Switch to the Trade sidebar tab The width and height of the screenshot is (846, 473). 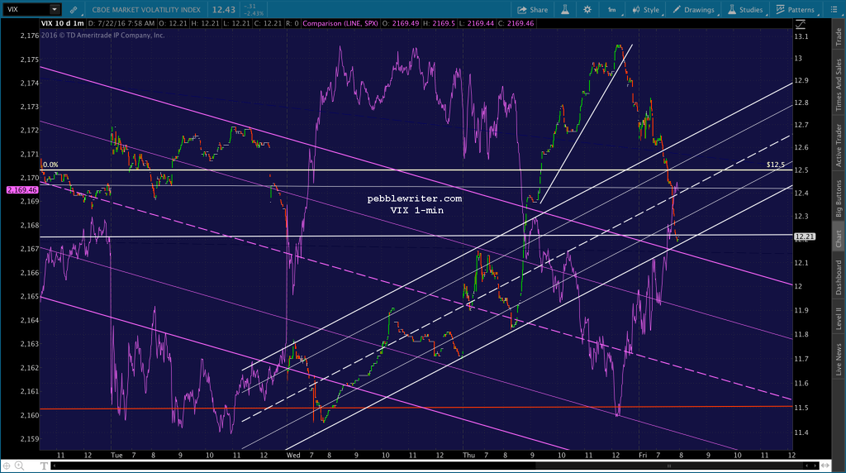[x=839, y=36]
